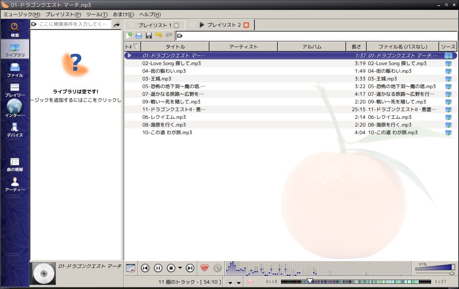Sort by the タイトル column header

tap(175, 46)
